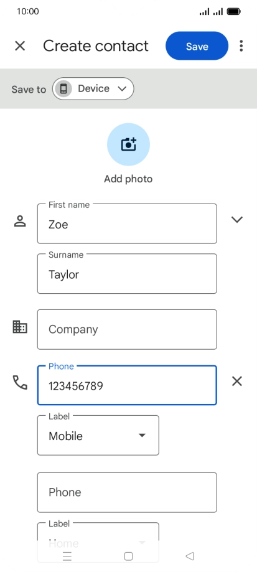Click the person icon beside First name

tap(20, 221)
